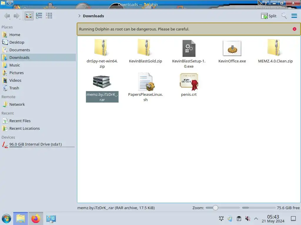The height and width of the screenshot is (225, 301).
Task: Select PapersPleaseLinux.sh script icon
Action: (x=146, y=82)
